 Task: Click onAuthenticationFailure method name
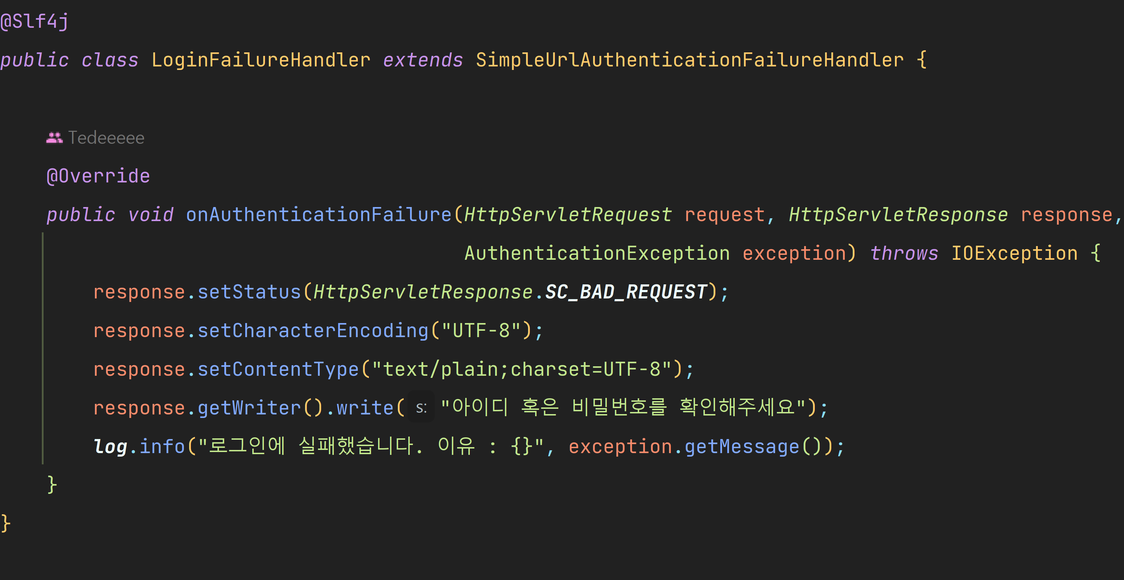click(319, 215)
